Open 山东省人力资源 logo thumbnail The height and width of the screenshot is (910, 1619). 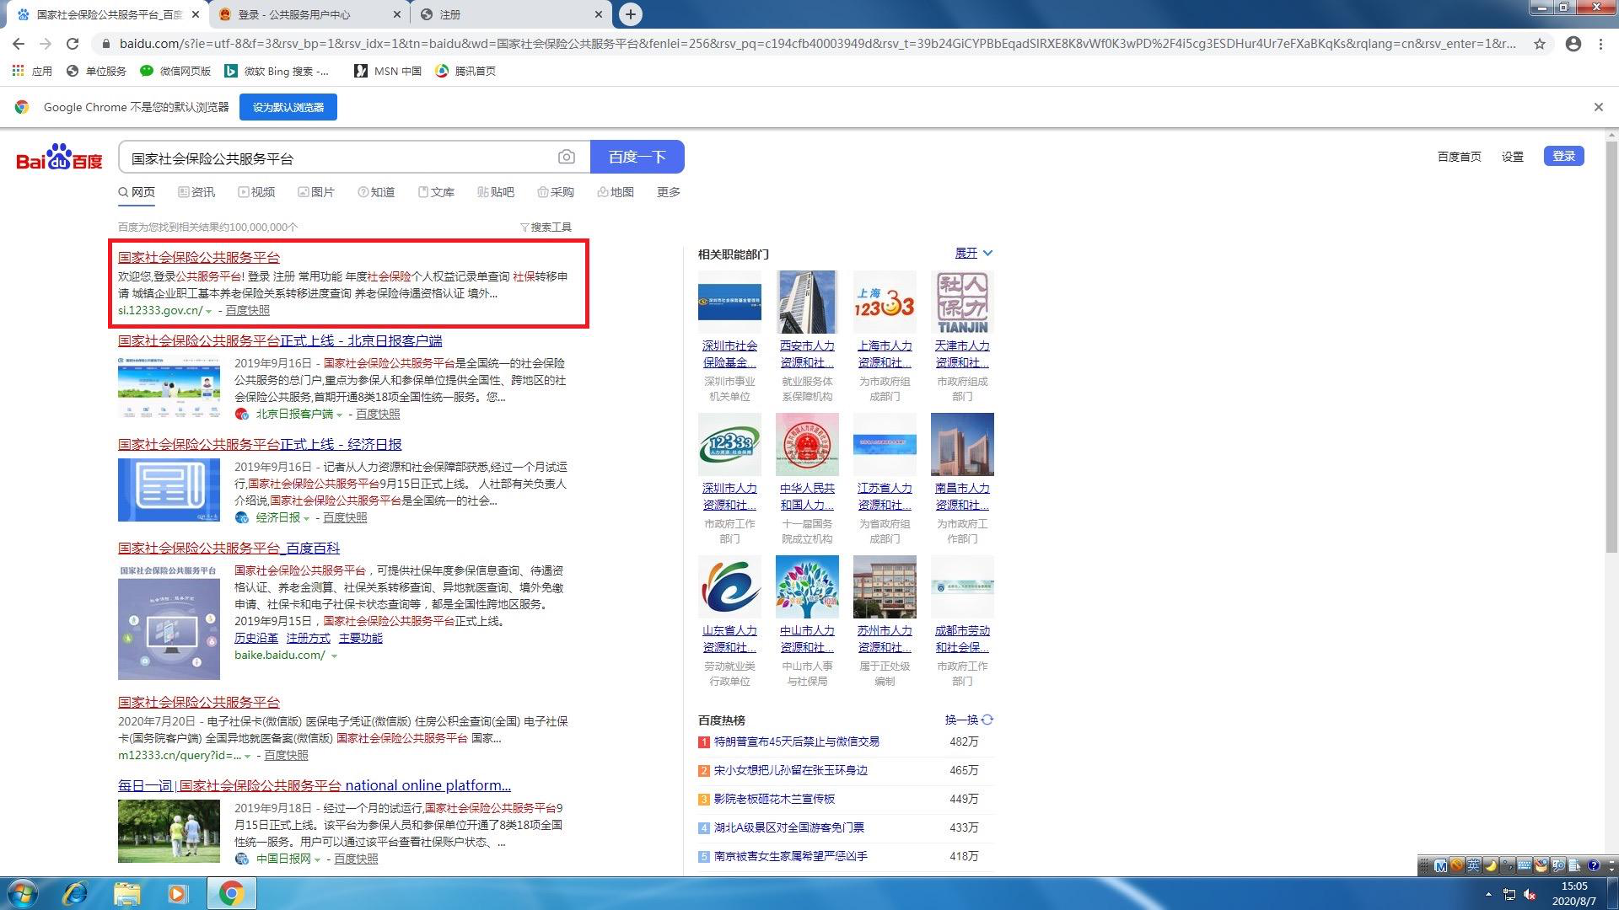[x=729, y=586]
